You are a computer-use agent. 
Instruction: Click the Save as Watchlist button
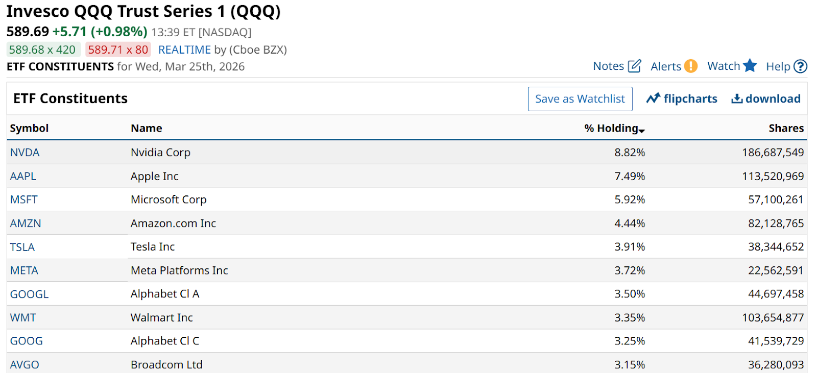point(580,99)
